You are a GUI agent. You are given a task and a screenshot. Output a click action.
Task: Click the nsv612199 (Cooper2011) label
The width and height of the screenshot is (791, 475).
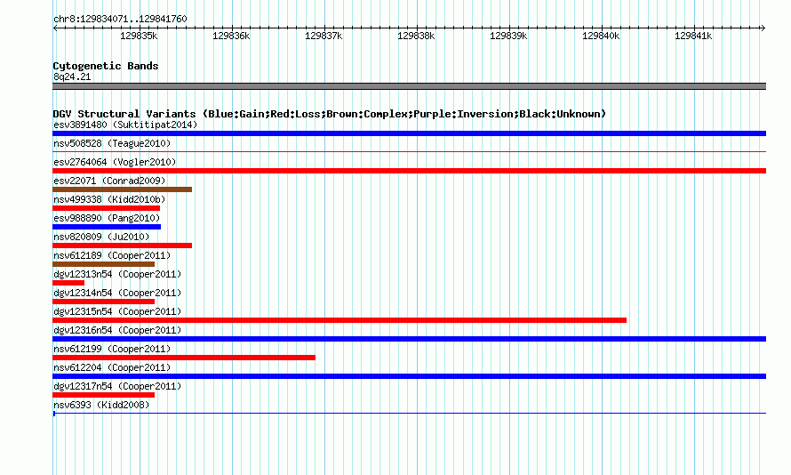112,349
